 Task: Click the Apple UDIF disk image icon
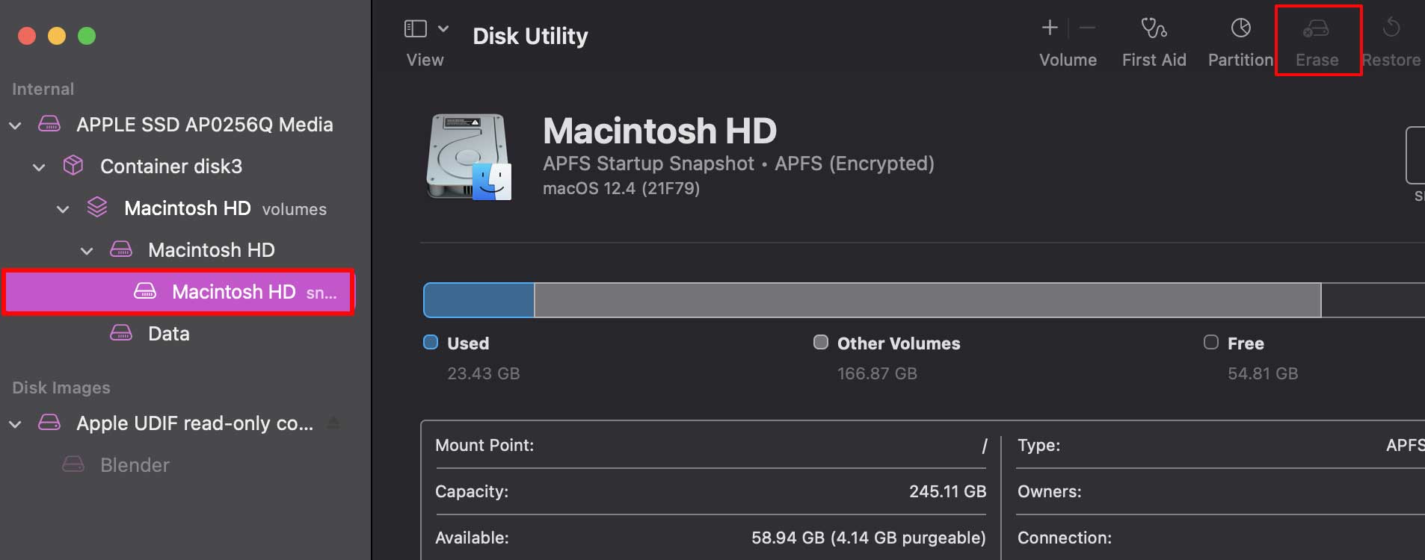coord(49,423)
